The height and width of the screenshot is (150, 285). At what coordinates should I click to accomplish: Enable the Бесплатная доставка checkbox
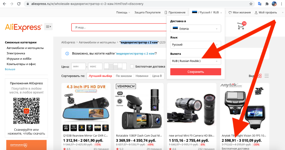tap(132, 66)
